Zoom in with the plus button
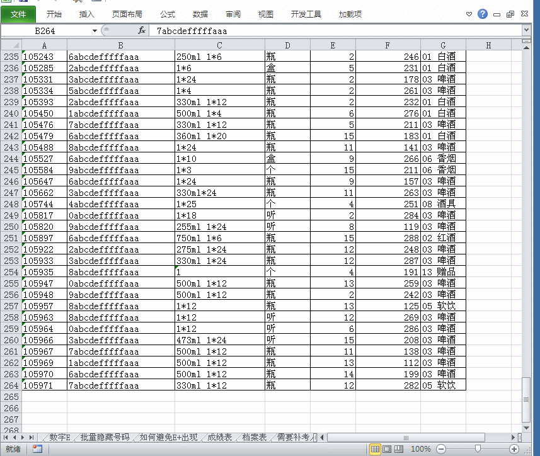Screen dimensions: 540x456 [x=514, y=449]
